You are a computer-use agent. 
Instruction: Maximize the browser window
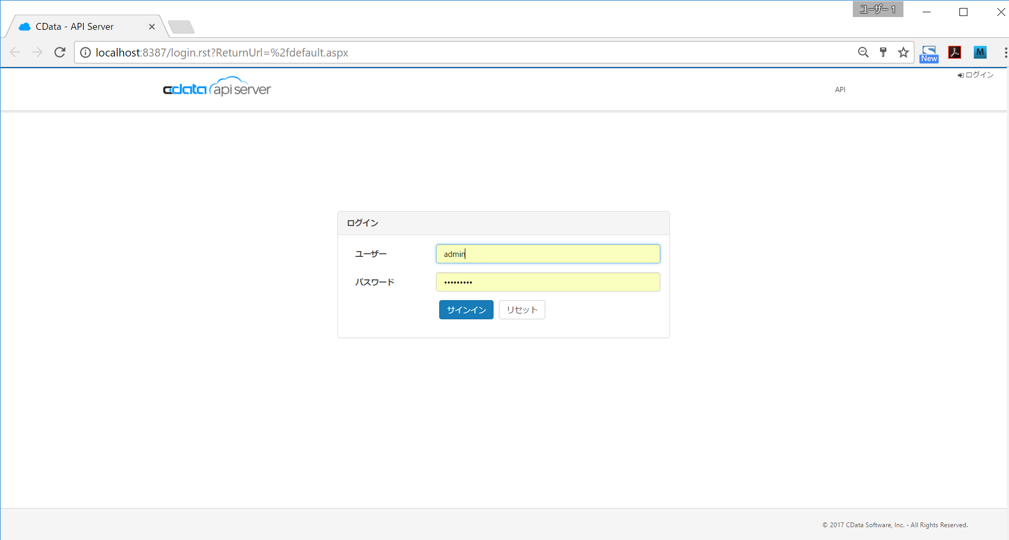[963, 12]
